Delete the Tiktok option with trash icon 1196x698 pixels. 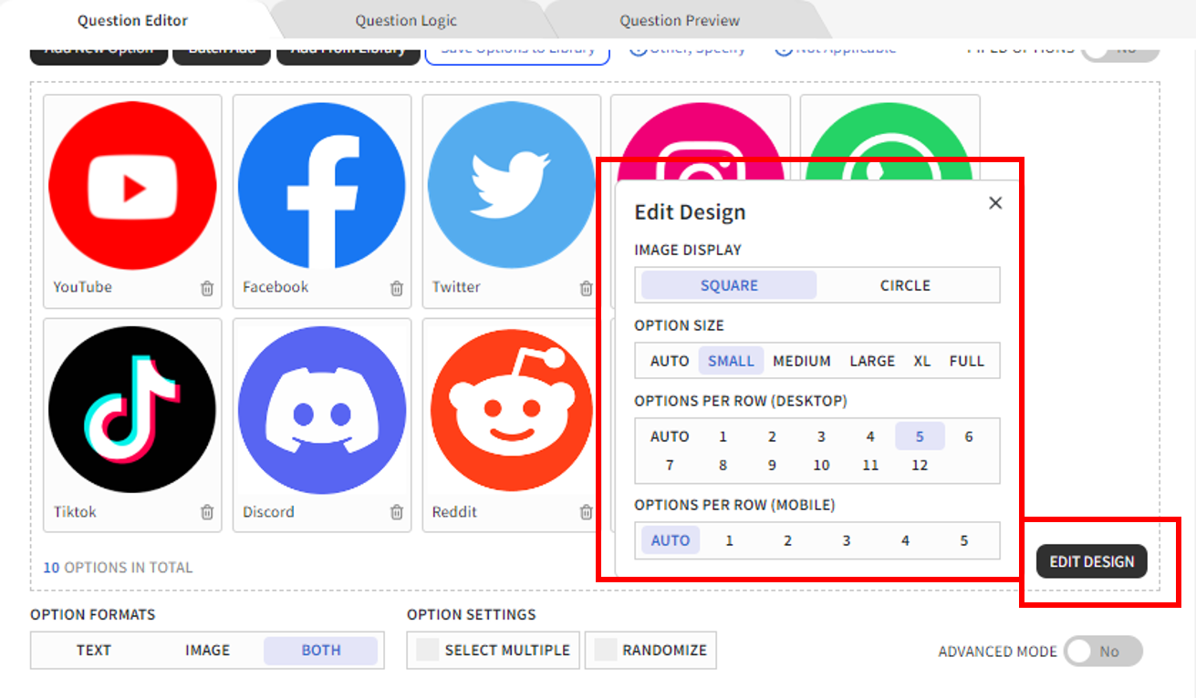(207, 512)
